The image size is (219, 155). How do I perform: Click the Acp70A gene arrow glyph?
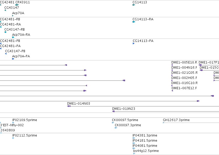[x=13, y=16]
